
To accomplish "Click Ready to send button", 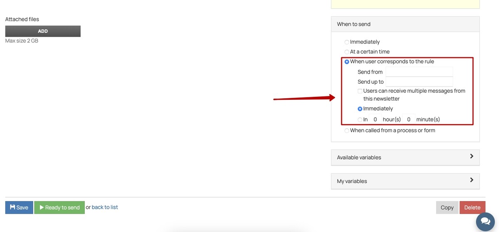I will coord(59,207).
